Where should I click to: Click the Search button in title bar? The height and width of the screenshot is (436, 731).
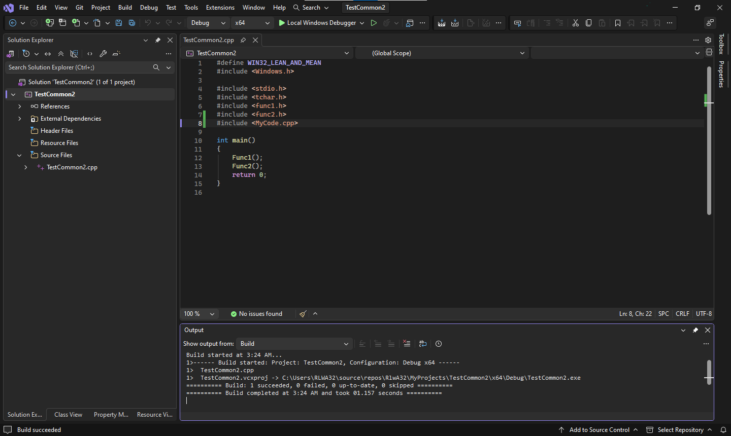tap(311, 8)
